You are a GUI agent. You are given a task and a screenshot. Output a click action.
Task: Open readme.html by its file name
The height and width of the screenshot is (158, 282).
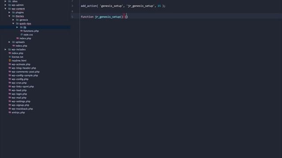pyautogui.click(x=19, y=61)
